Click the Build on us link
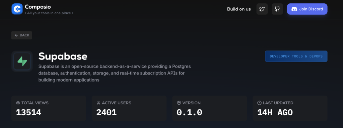The image size is (343, 128). click(239, 9)
